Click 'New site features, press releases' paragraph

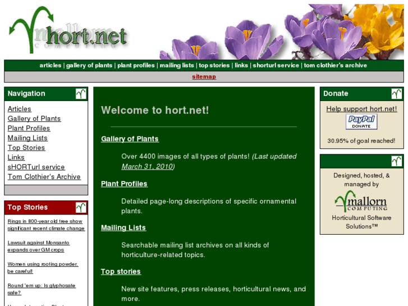[x=214, y=294]
